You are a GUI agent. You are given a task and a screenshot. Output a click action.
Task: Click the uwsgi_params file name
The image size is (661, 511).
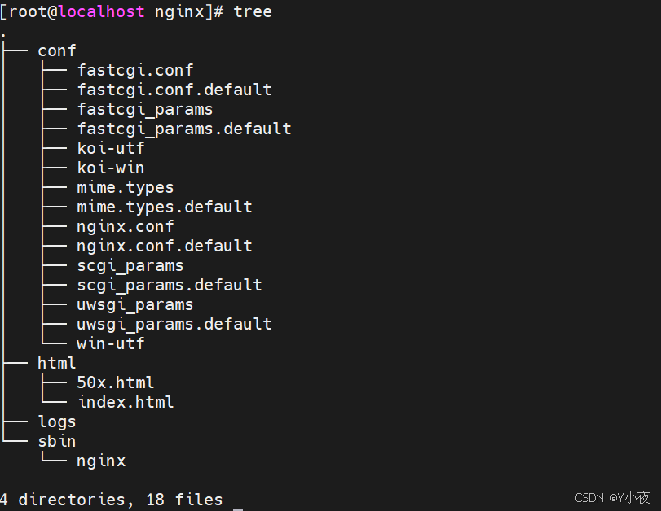coord(135,305)
